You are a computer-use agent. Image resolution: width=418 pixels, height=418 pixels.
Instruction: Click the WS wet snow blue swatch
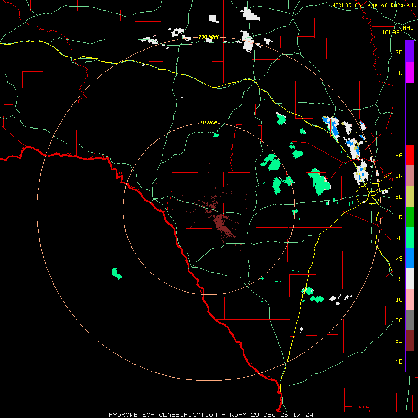coord(410,258)
